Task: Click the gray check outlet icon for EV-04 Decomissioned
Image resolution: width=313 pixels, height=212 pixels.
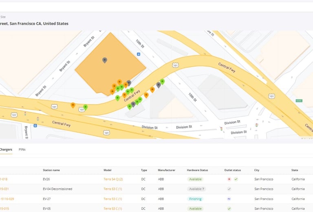Action: coord(229,189)
